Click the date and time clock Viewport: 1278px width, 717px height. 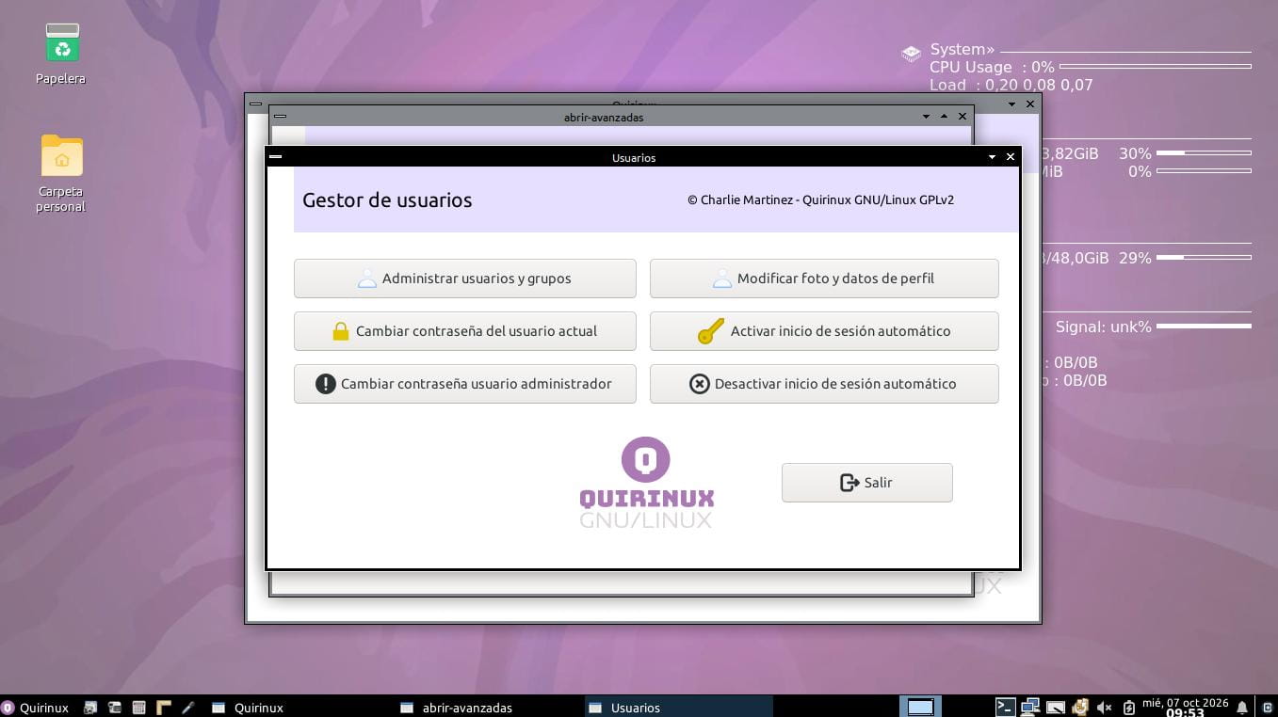pyautogui.click(x=1185, y=708)
